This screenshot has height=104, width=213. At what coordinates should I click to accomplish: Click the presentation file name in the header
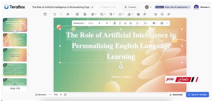[61, 7]
